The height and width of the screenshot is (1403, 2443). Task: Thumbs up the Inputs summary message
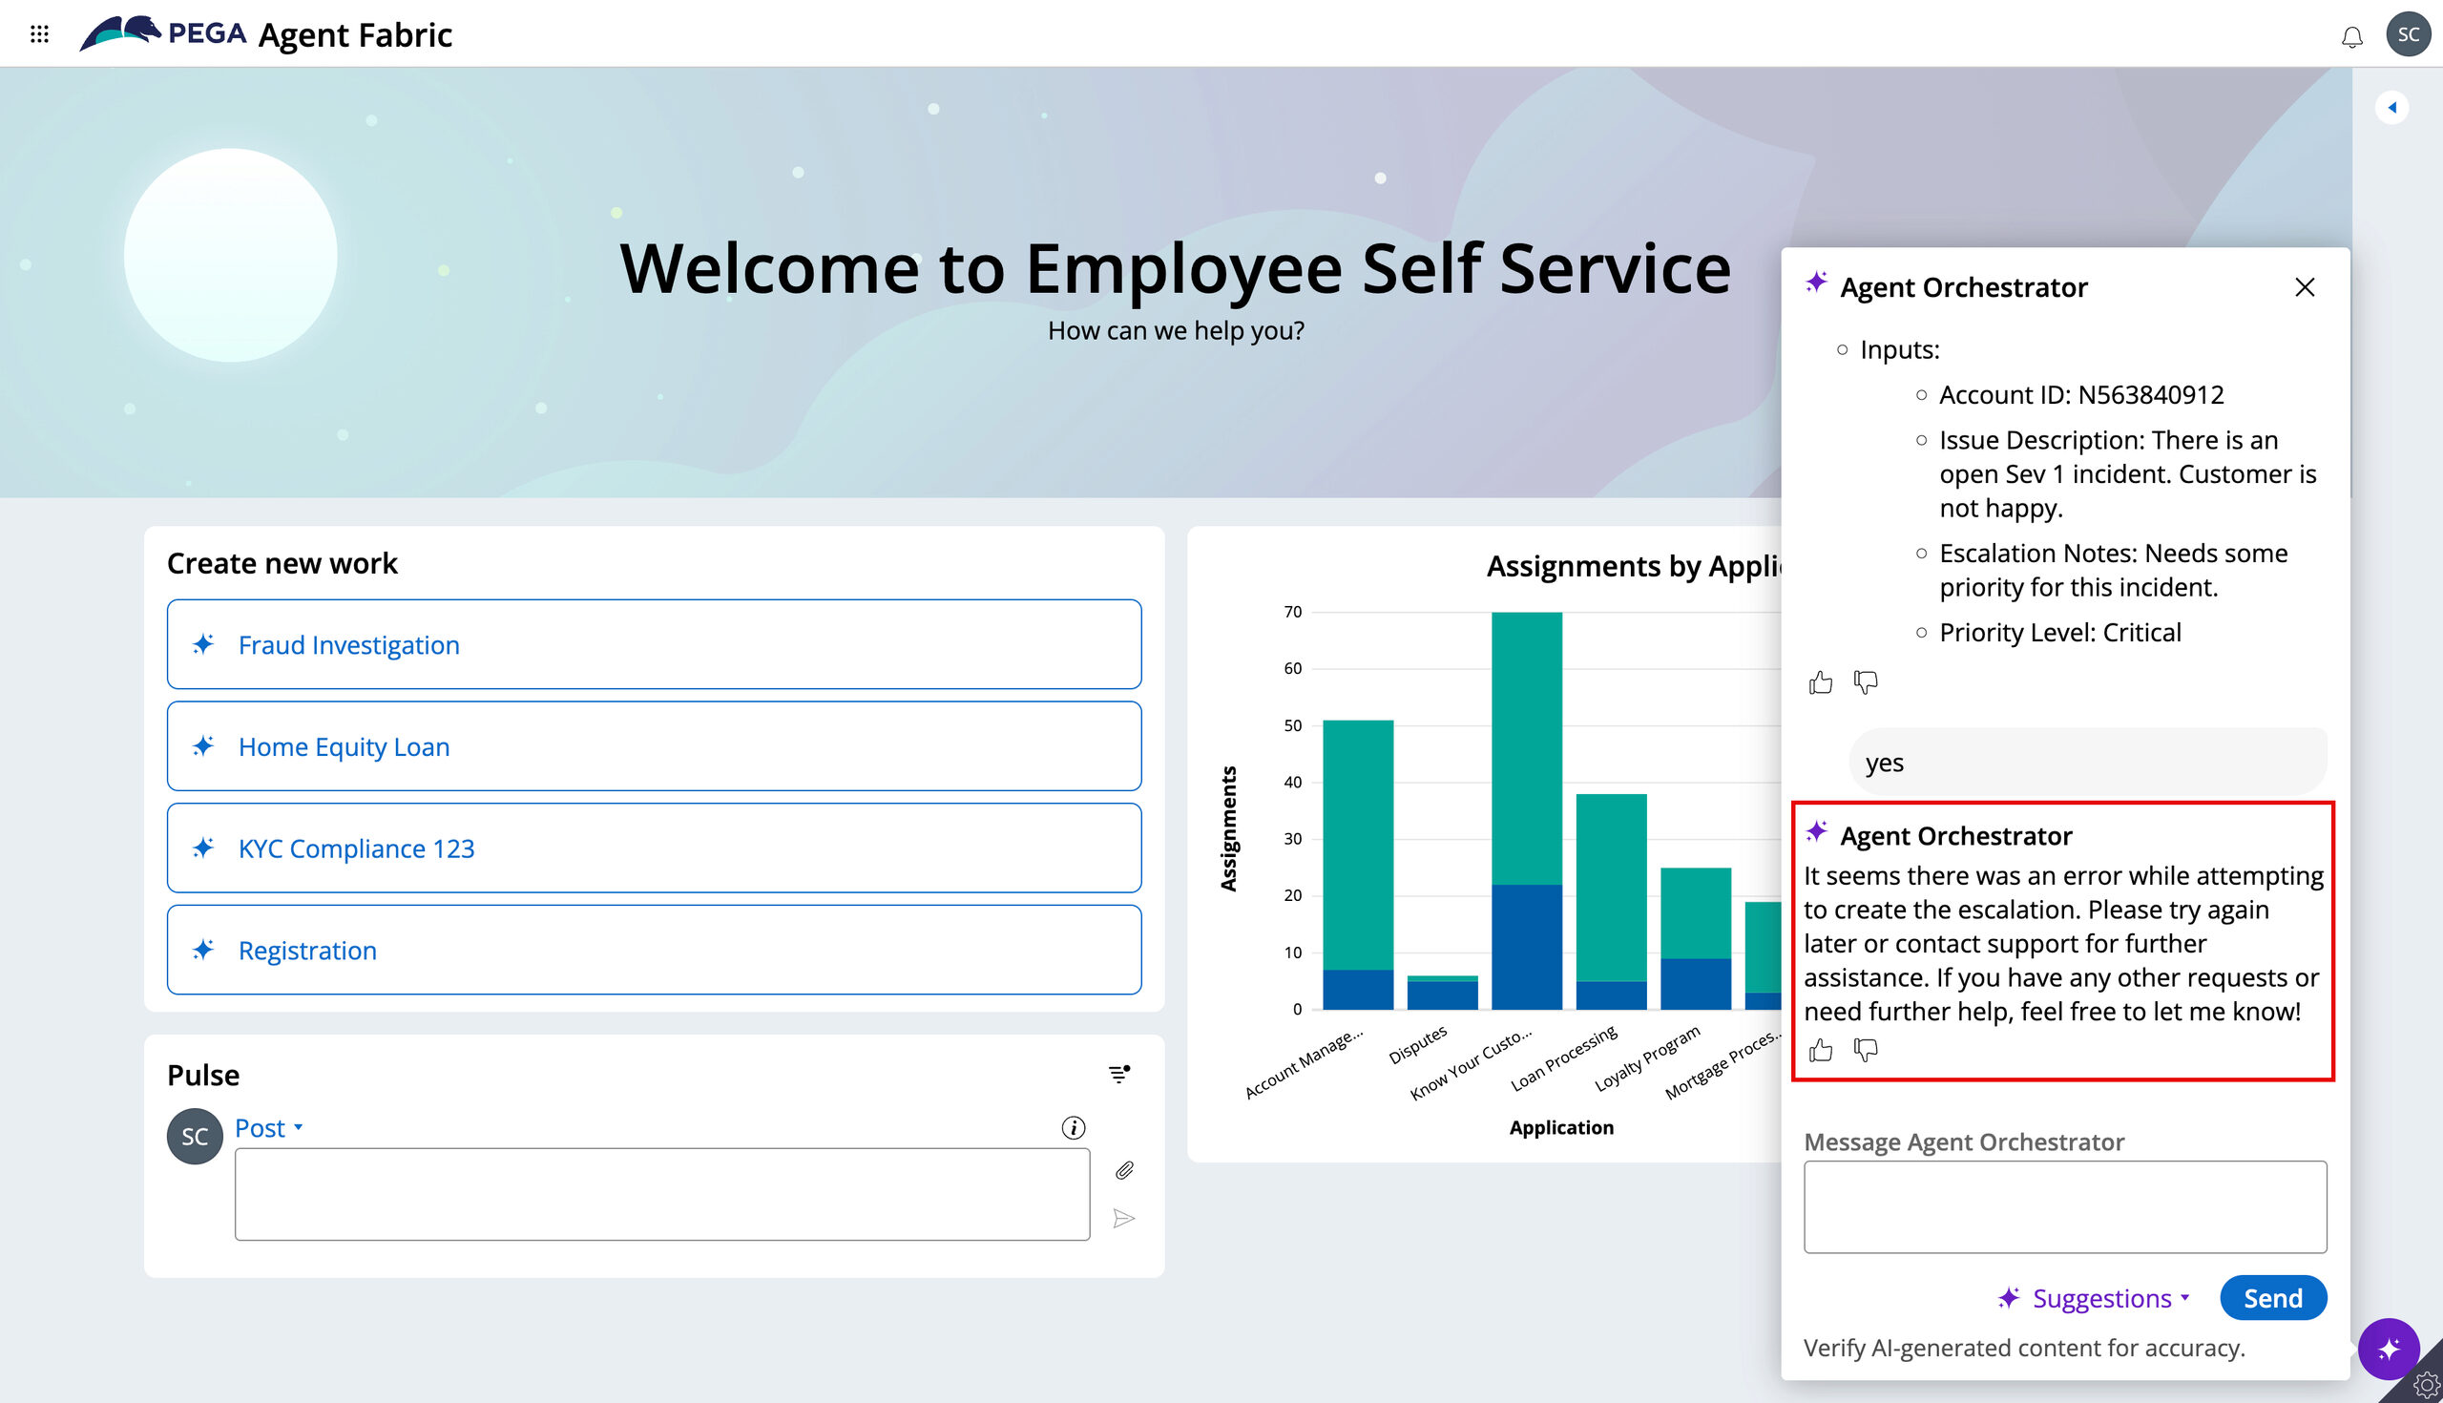1820,682
